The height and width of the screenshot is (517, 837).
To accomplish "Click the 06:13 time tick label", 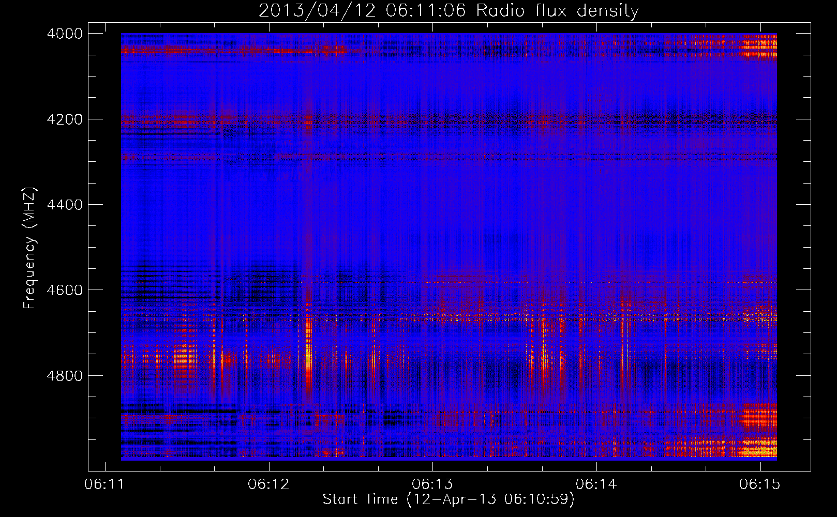I will (432, 484).
